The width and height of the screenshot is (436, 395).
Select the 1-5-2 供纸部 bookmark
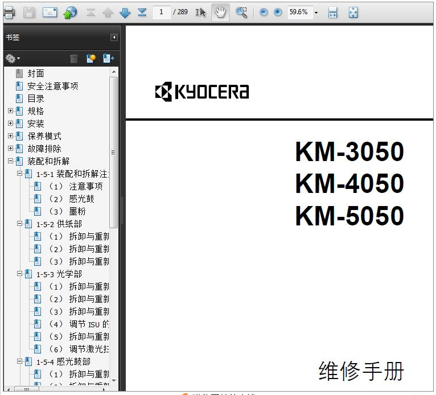[59, 224]
